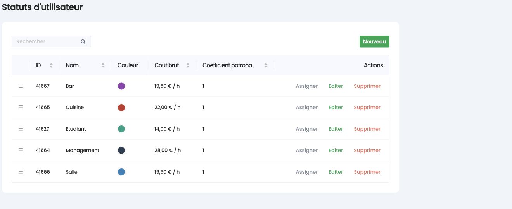Viewport: 512px width, 209px height.
Task: Click the red color dot for Cuisine
Action: coord(121,107)
